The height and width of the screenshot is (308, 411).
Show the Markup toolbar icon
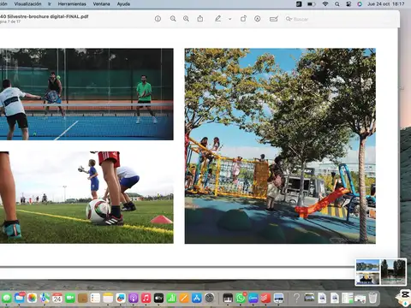coord(258,19)
